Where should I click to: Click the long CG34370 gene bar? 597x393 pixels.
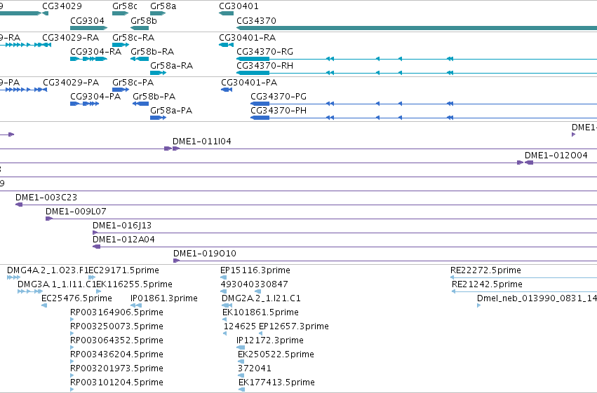coord(417,28)
